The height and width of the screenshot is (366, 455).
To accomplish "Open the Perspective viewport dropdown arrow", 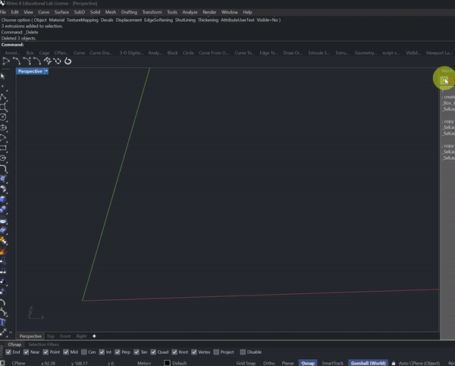I will coord(46,71).
